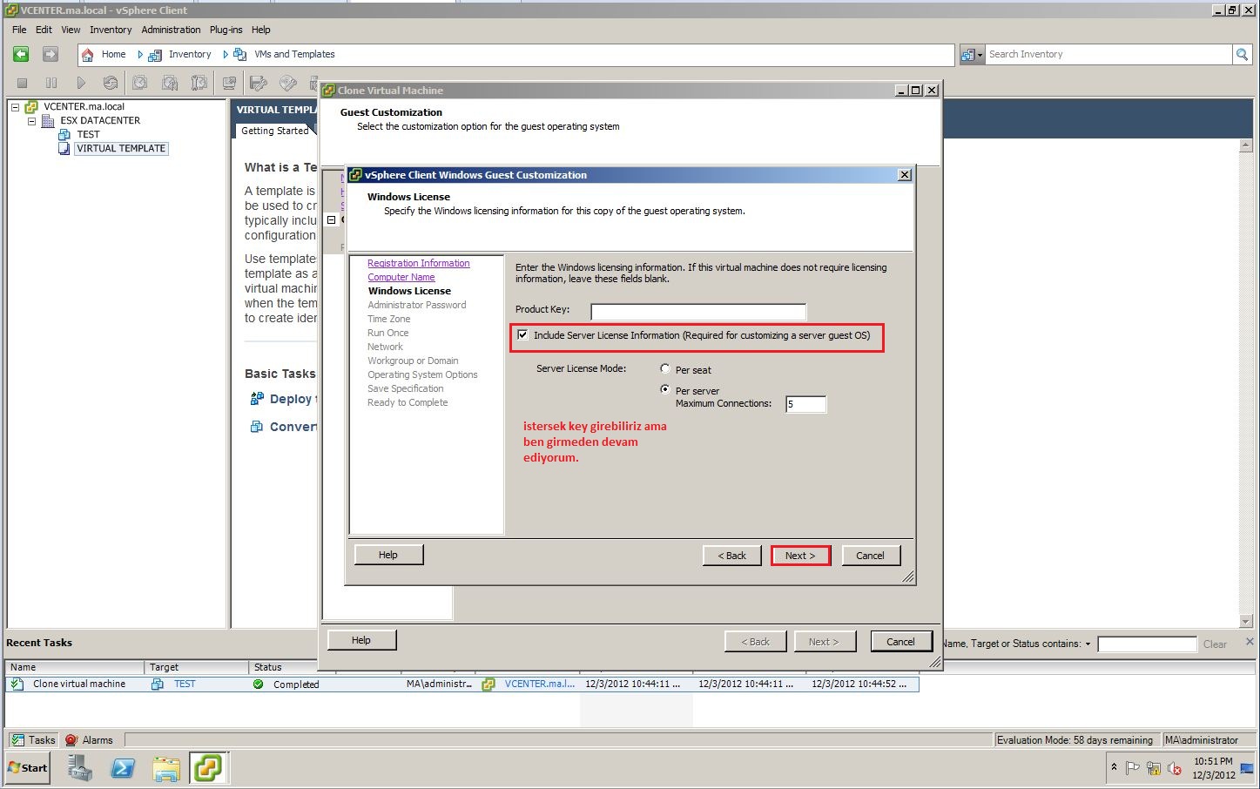Open PowerShell from the taskbar
This screenshot has height=789, width=1260.
click(x=123, y=768)
